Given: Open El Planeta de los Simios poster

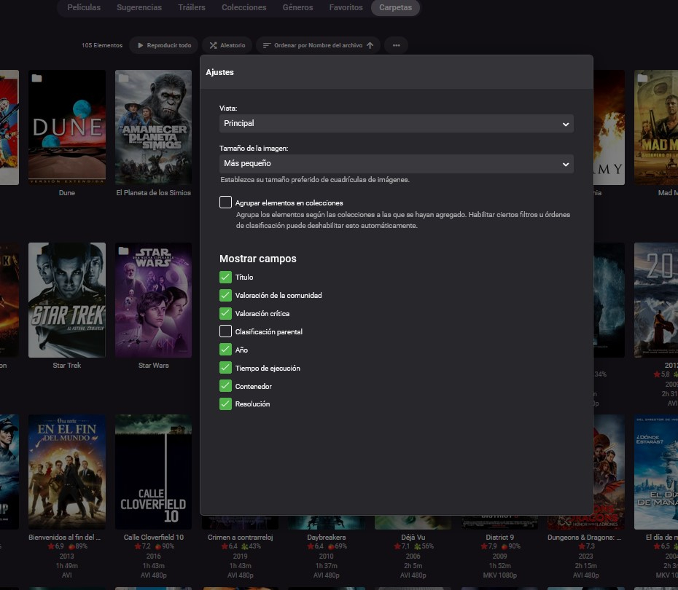Looking at the screenshot, I should pos(154,127).
